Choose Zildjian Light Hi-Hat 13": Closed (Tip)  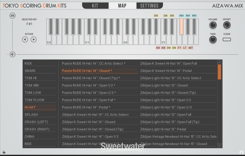[x=178, y=93]
